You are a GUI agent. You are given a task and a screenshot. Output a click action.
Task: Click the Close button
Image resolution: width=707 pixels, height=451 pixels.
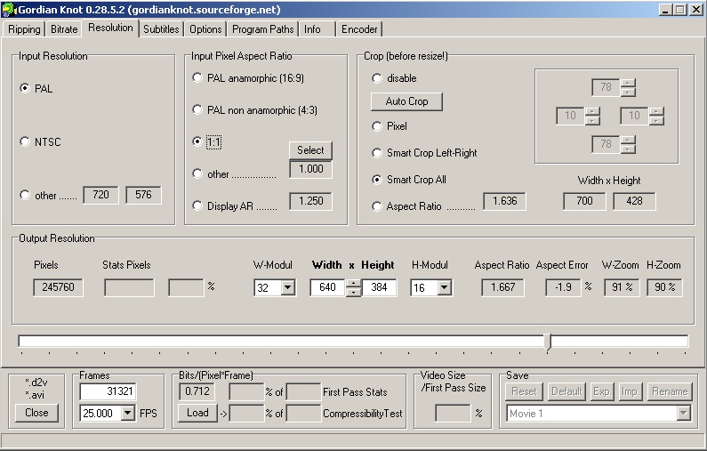click(36, 413)
